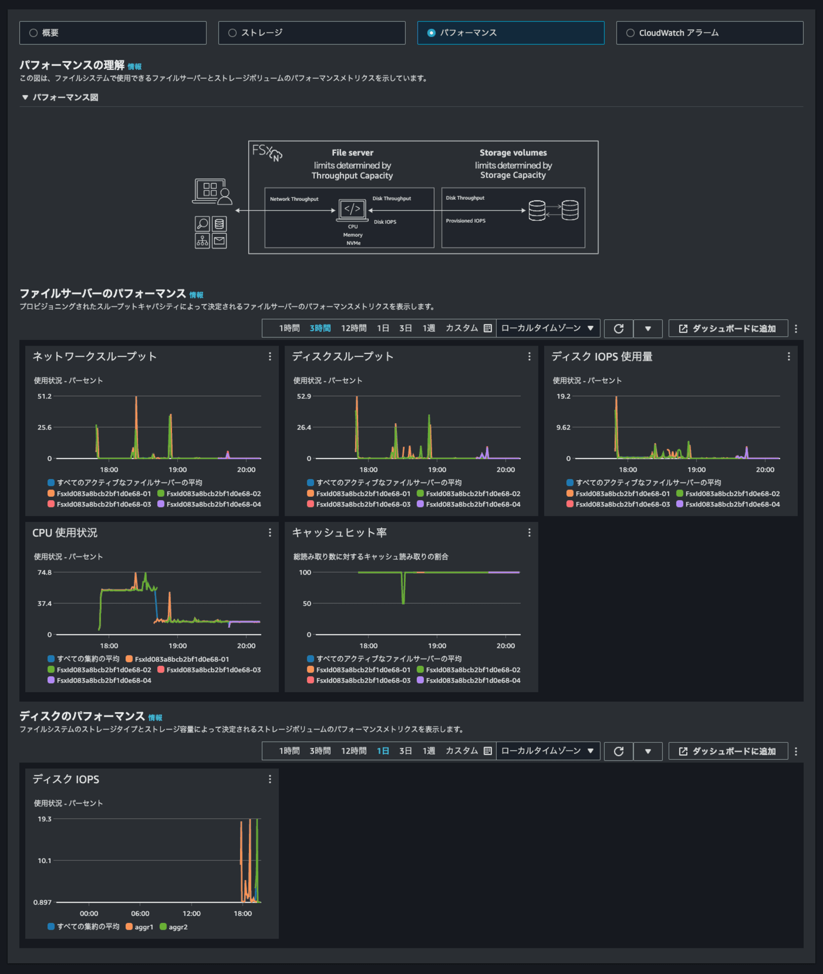The height and width of the screenshot is (974, 823).
Task: Toggle purple 68-04 series in ネットワークスループット legend
Action: [x=209, y=505]
